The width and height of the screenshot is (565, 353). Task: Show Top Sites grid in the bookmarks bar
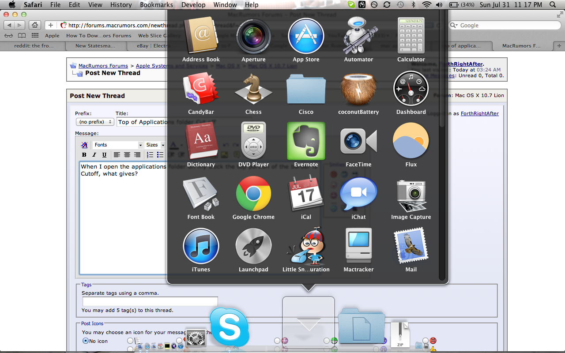coord(35,36)
